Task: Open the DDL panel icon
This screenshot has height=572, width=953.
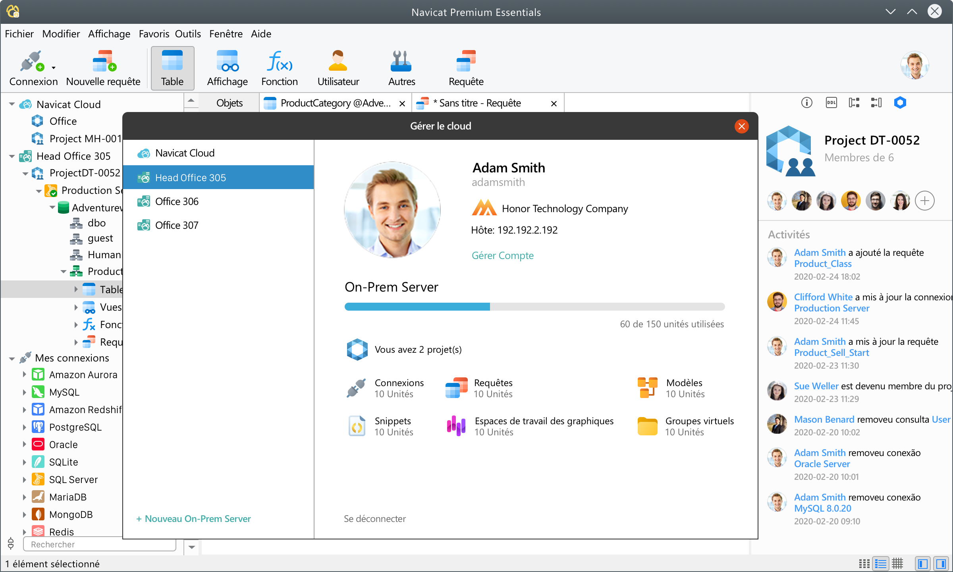Action: pyautogui.click(x=831, y=103)
